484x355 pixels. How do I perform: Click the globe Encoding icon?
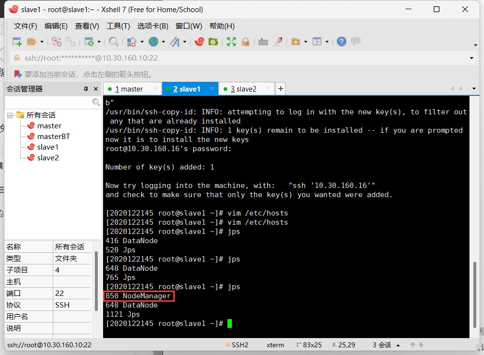153,42
